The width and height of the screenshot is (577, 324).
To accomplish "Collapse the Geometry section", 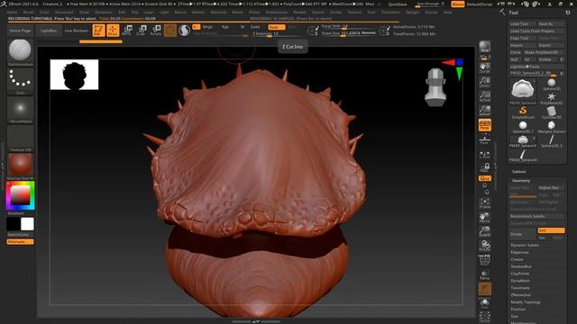I will [x=521, y=181].
